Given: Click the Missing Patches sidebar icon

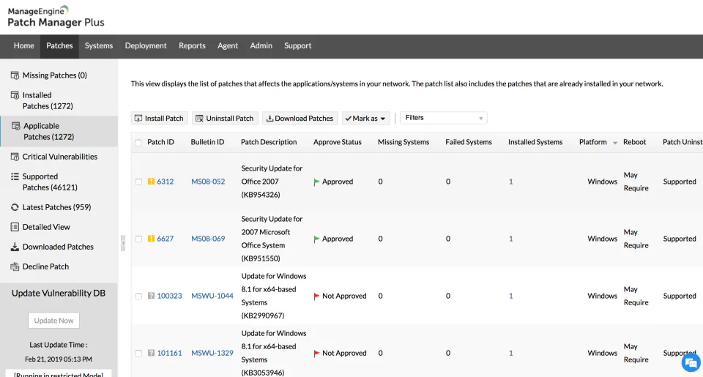Looking at the screenshot, I should 15,75.
